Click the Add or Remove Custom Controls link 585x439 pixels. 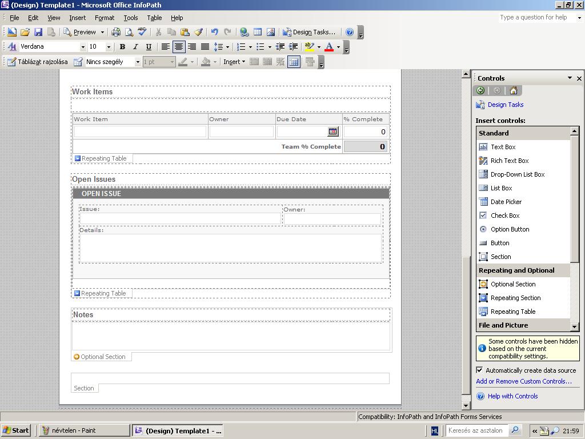(524, 381)
